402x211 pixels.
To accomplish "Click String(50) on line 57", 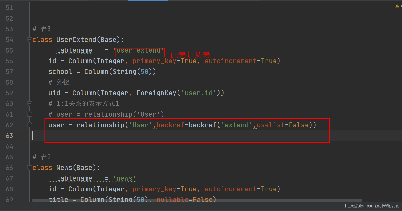I will coord(133,72).
